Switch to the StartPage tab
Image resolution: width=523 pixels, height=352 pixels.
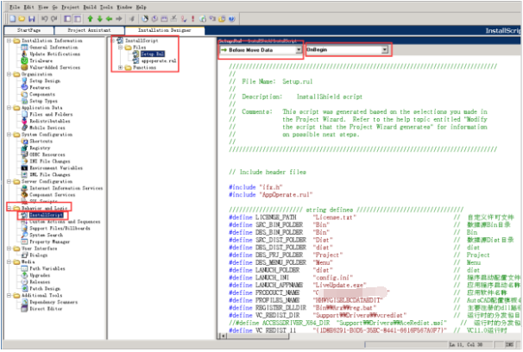pos(29,29)
